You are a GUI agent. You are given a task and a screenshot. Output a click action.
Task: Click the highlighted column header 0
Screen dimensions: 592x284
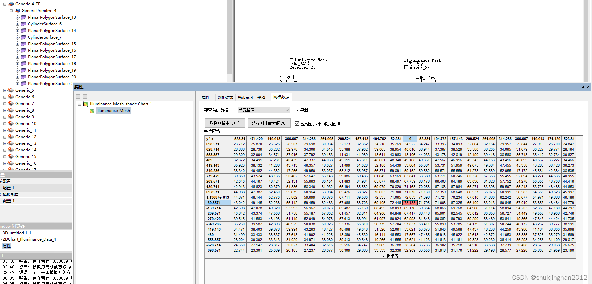410,139
